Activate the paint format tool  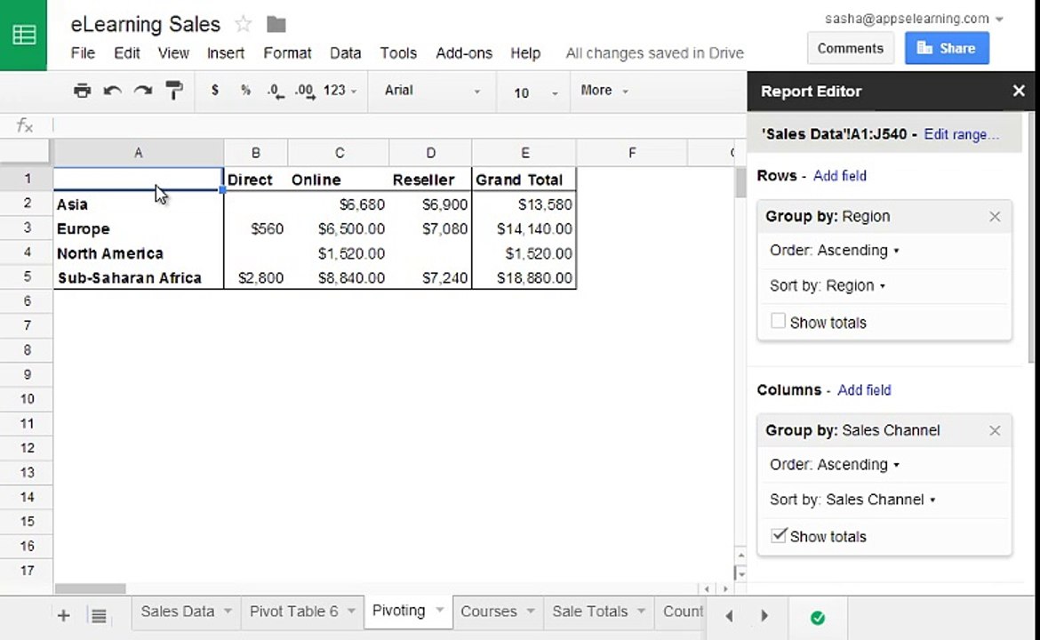tap(173, 90)
